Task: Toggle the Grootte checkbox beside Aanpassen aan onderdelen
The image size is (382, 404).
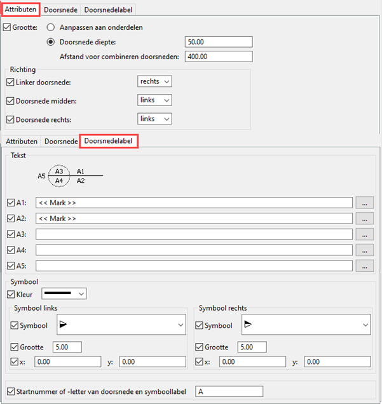Action: (x=7, y=27)
